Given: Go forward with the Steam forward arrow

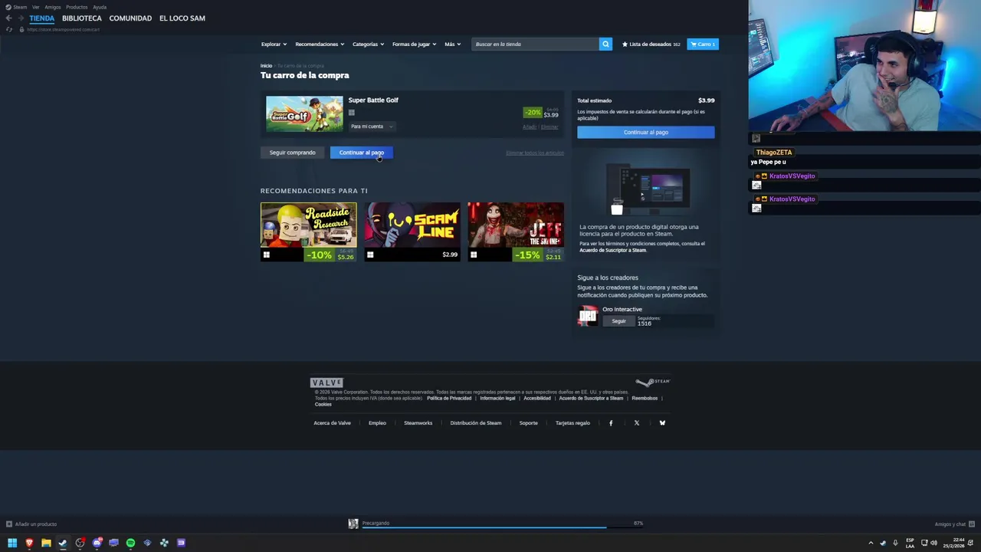Looking at the screenshot, I should [21, 18].
